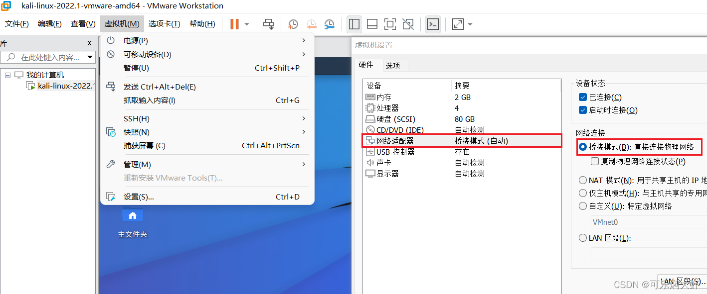Select the 内存 device row
707x294 pixels.
point(463,97)
